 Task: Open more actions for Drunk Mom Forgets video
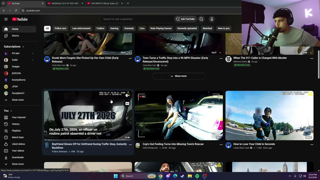(130, 58)
